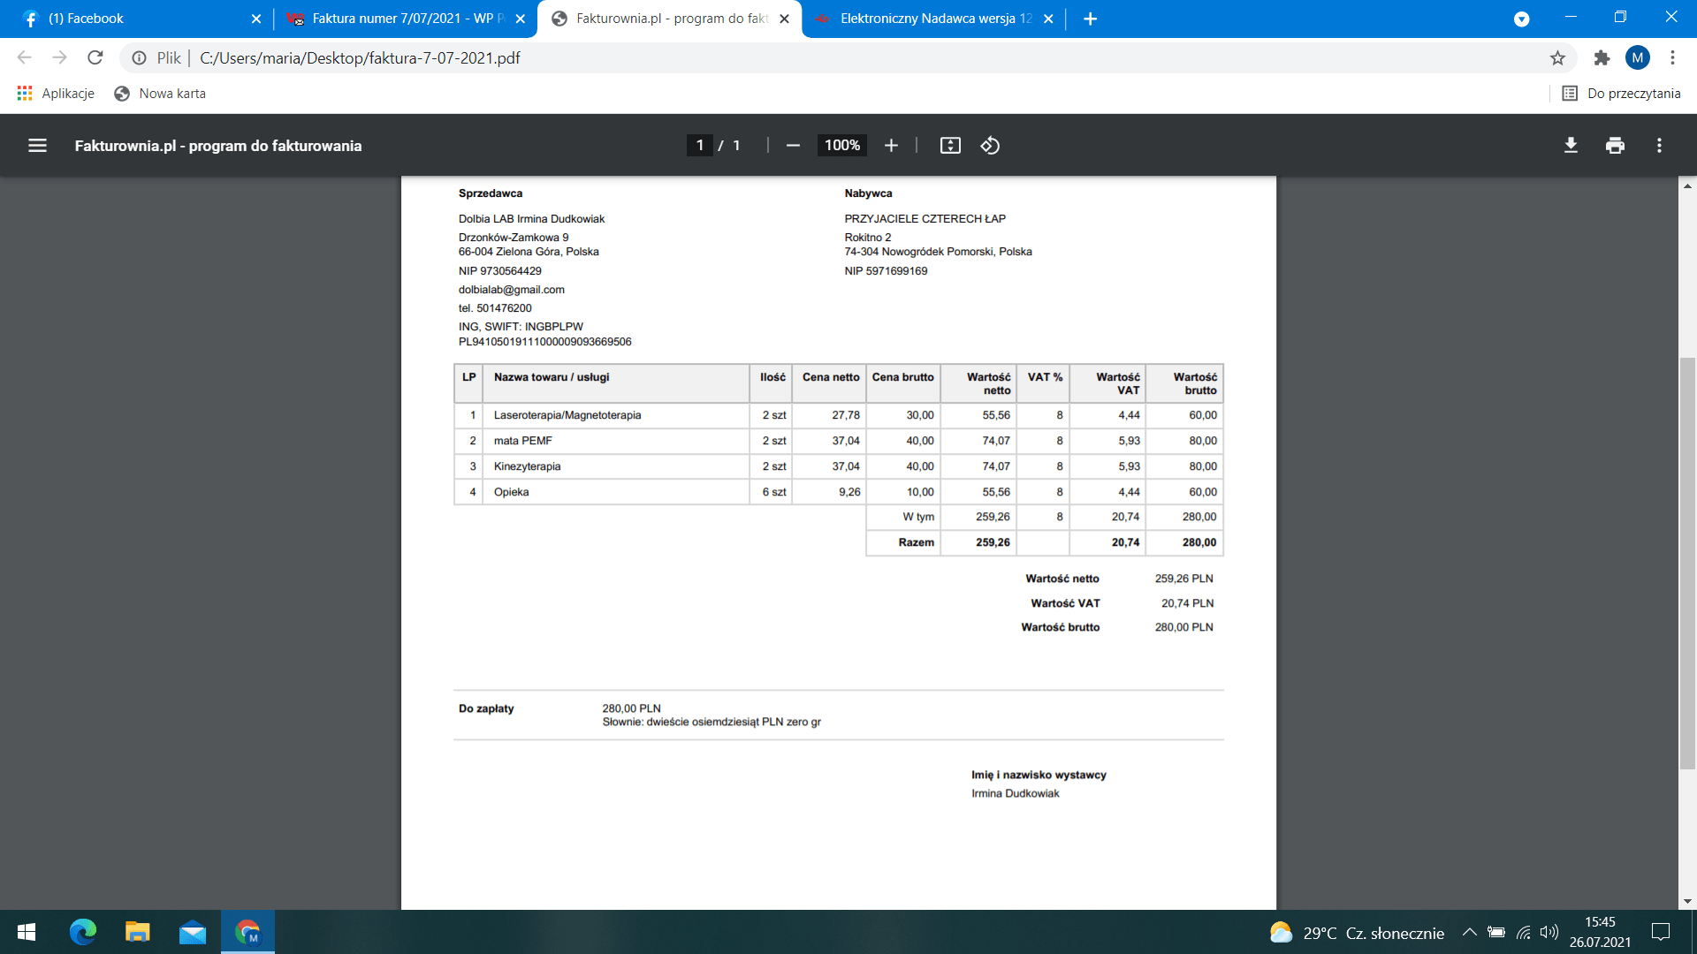Launch Microsoft Edge from taskbar
This screenshot has width=1697, height=954.
click(83, 932)
